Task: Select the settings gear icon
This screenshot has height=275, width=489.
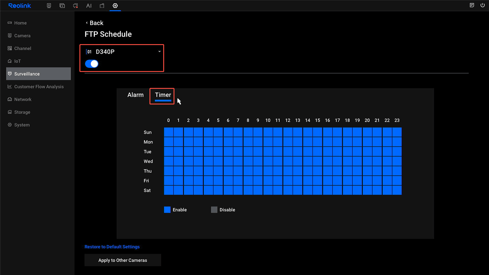Action: tap(115, 5)
